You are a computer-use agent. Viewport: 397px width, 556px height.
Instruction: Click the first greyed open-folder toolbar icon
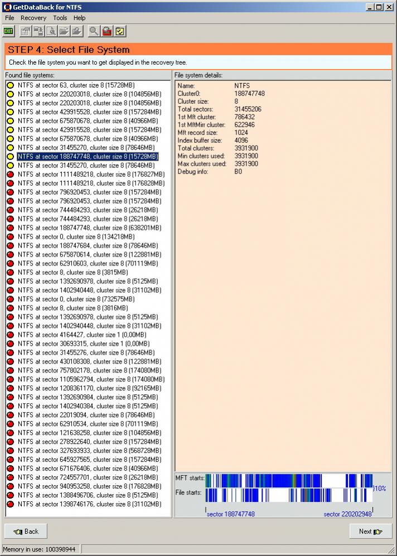[x=64, y=31]
